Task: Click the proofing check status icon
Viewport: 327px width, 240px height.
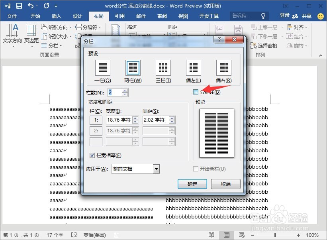Action: [x=74, y=235]
